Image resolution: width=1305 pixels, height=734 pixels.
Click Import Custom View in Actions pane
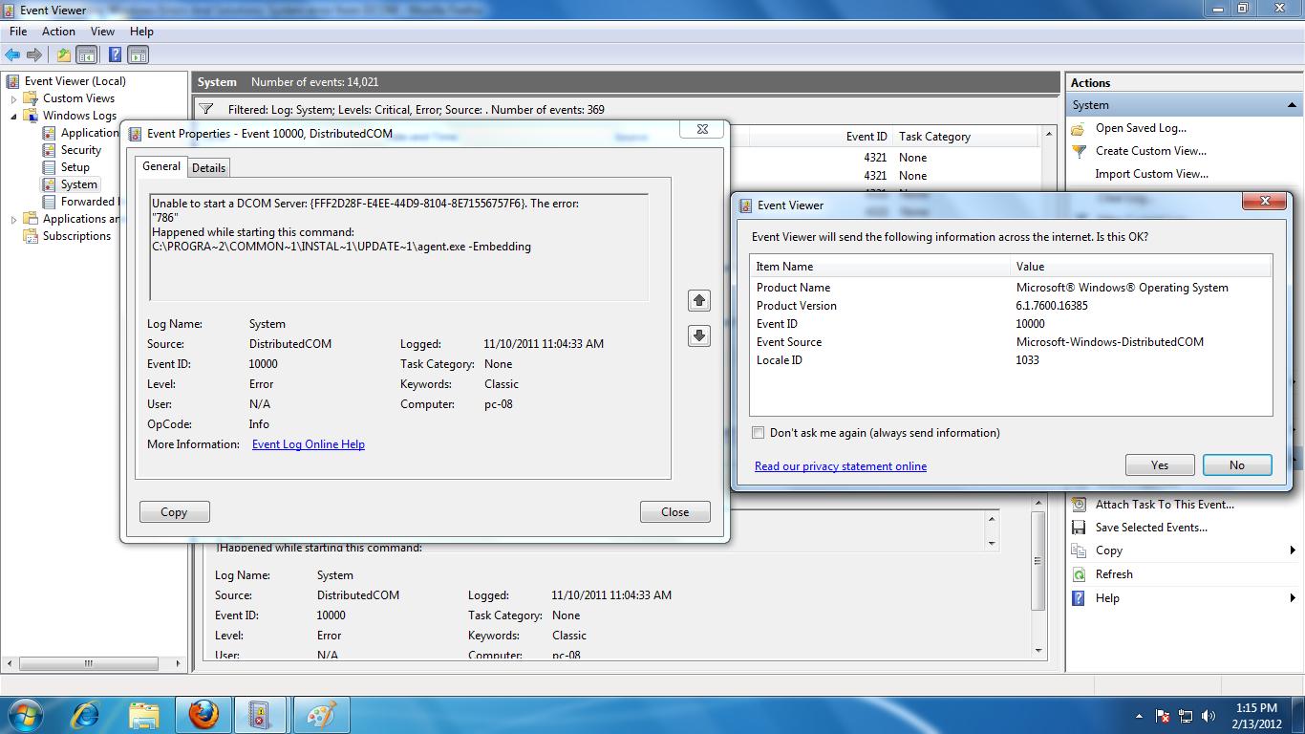(1152, 174)
